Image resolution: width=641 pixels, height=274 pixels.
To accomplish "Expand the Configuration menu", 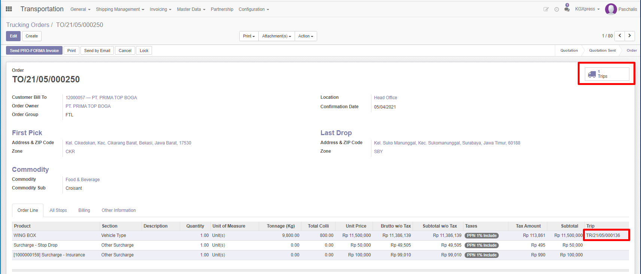I will [x=254, y=9].
